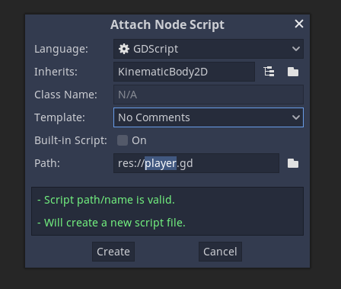Close the Attach Node Script dialog
Image resolution: width=341 pixels, height=289 pixels.
coord(299,24)
